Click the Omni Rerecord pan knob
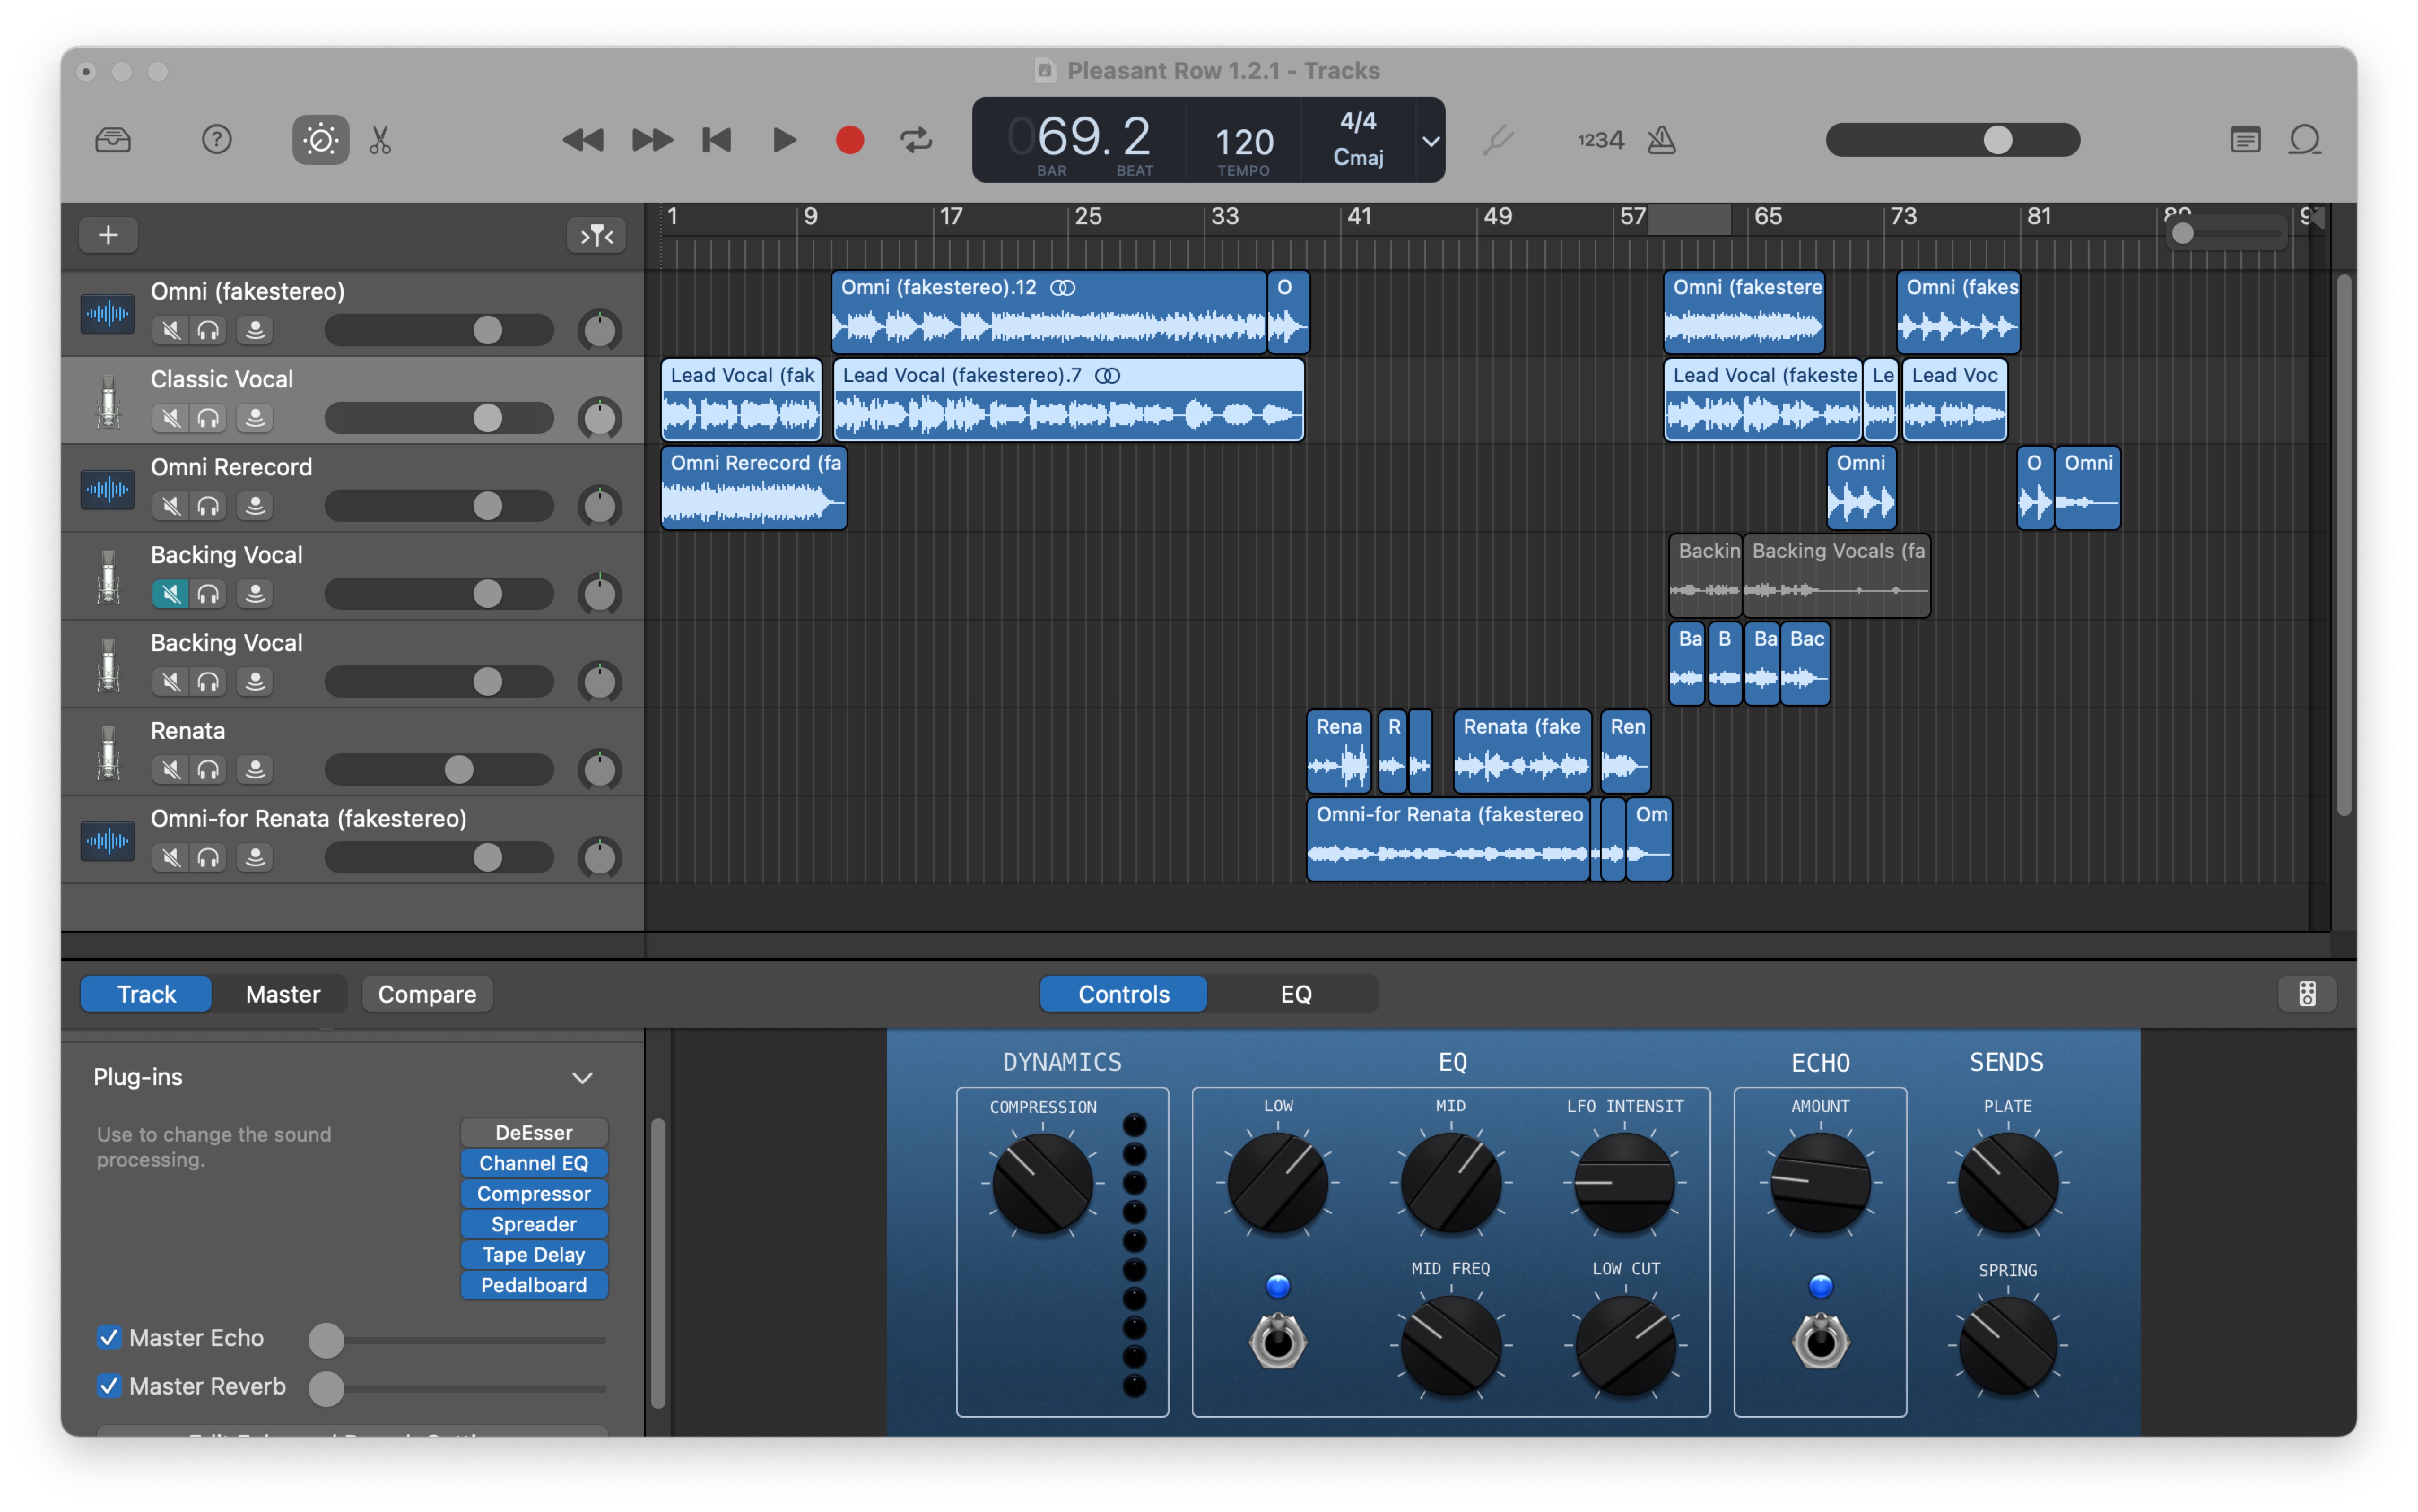2418x1512 pixels. pyautogui.click(x=600, y=506)
